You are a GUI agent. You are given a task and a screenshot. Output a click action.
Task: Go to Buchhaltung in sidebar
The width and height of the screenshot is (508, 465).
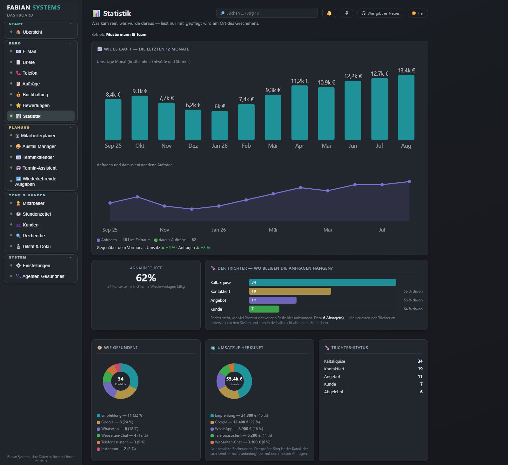41,95
